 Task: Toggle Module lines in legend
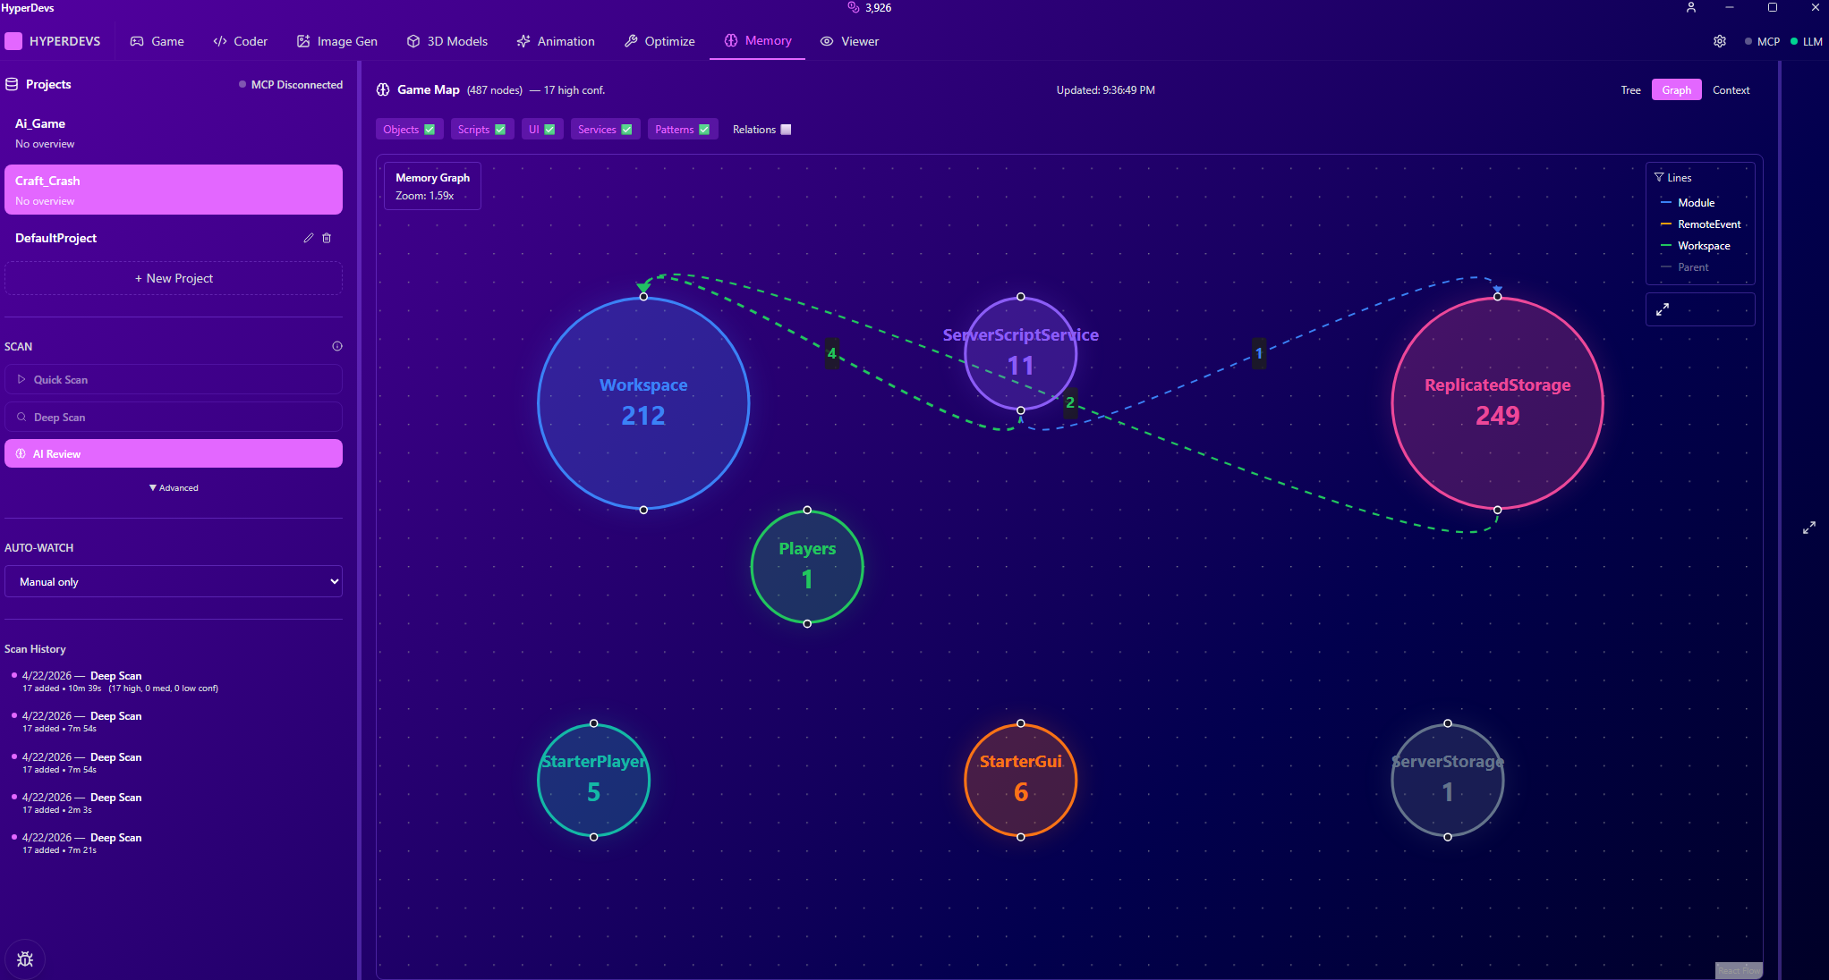(x=1688, y=203)
